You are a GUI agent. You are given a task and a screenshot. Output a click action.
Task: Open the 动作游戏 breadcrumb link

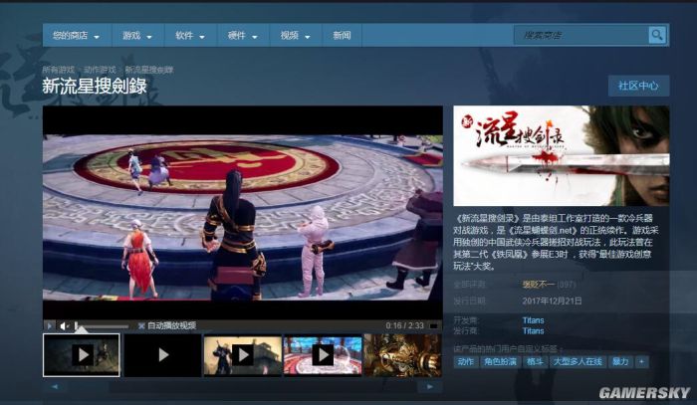100,70
